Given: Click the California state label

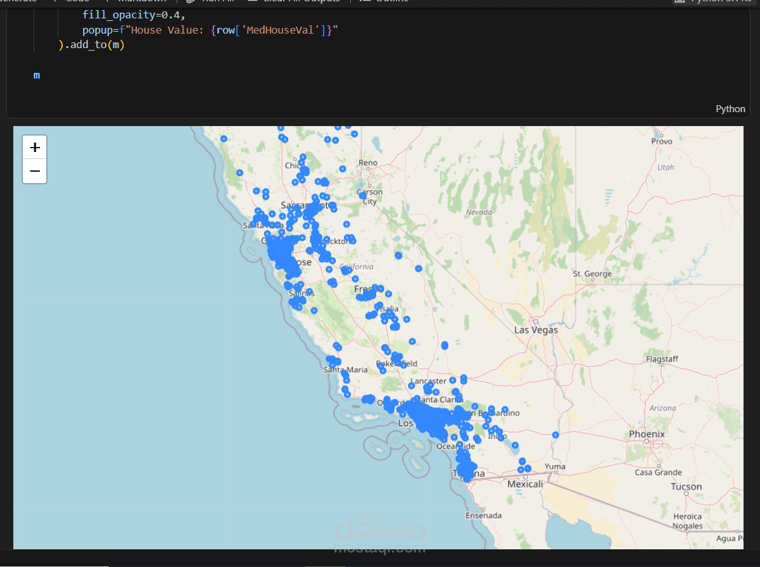Looking at the screenshot, I should click(357, 267).
